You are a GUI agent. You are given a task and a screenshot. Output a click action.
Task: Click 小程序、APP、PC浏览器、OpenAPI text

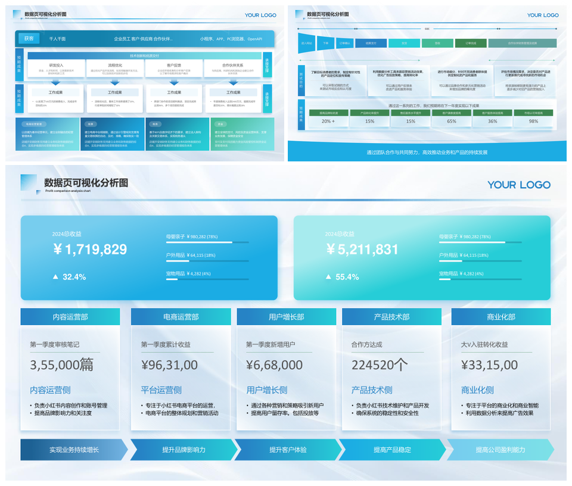(231, 39)
